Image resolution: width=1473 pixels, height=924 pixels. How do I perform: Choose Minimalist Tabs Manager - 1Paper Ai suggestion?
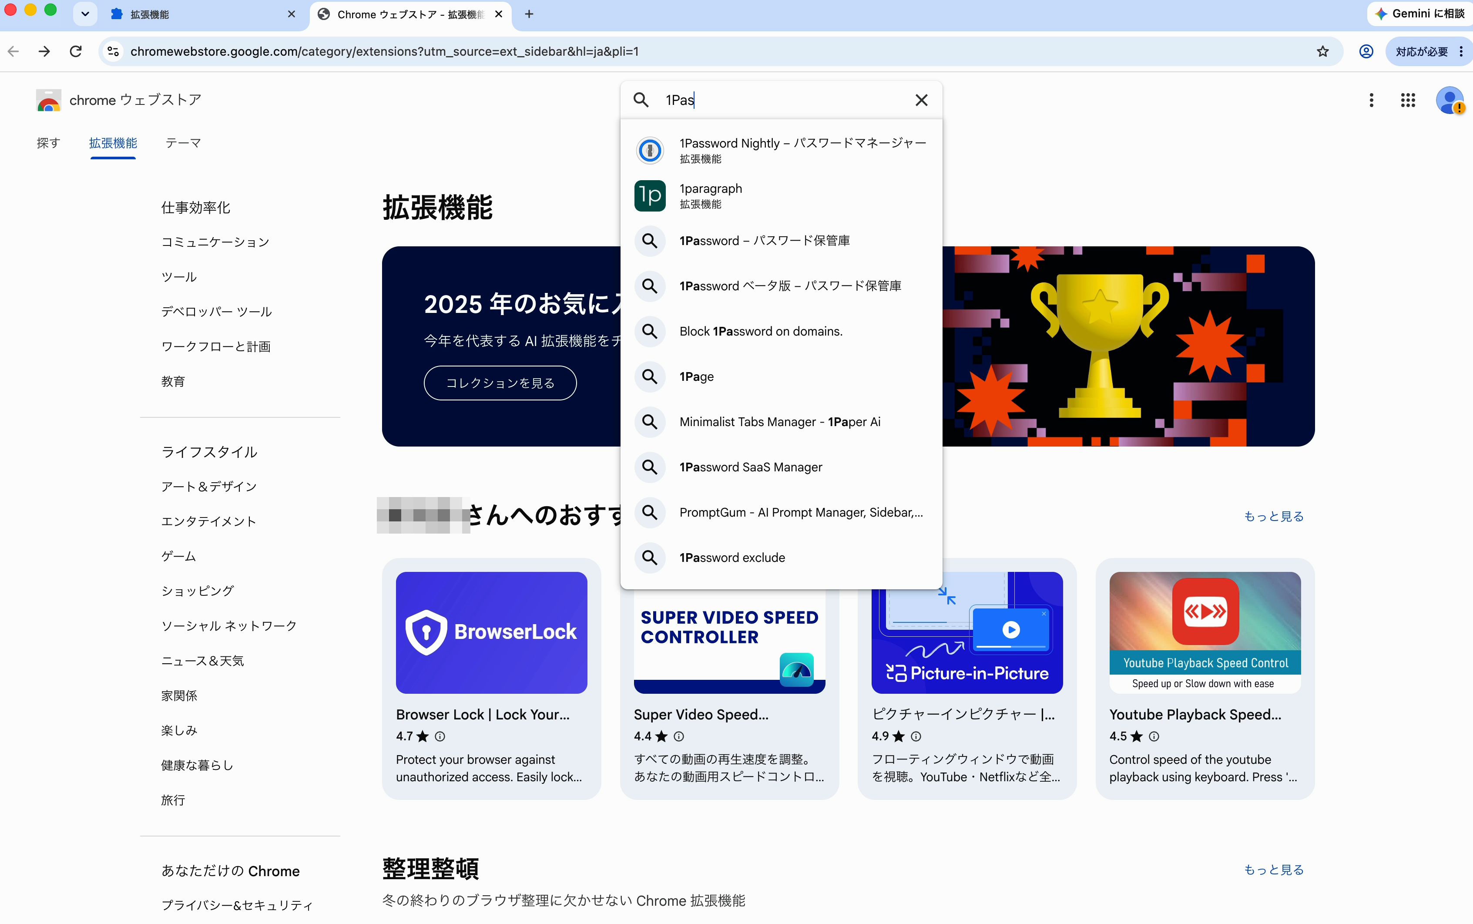[x=782, y=422]
